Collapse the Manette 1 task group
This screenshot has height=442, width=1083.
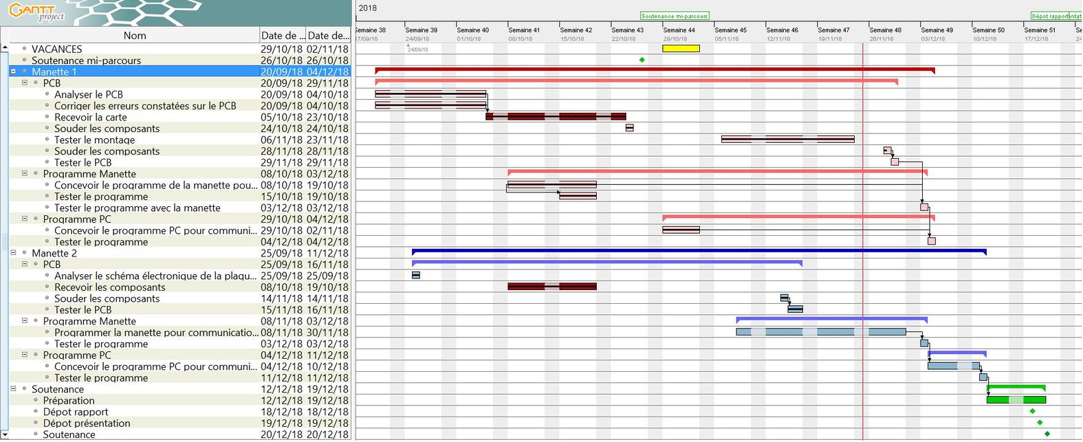click(x=13, y=71)
